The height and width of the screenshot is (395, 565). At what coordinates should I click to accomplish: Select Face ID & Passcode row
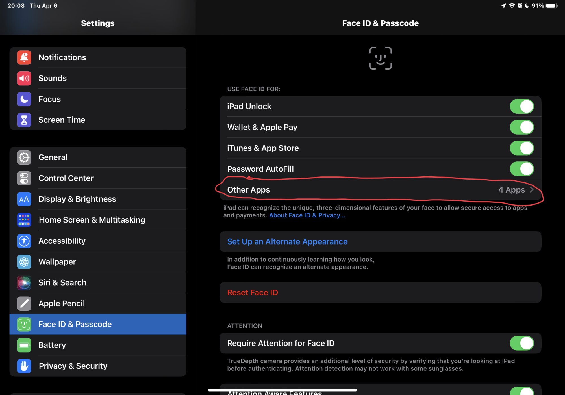(98, 324)
